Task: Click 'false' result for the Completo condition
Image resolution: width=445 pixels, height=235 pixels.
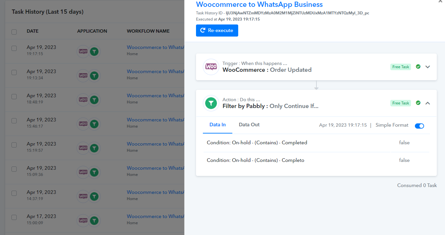Action: 404,160
